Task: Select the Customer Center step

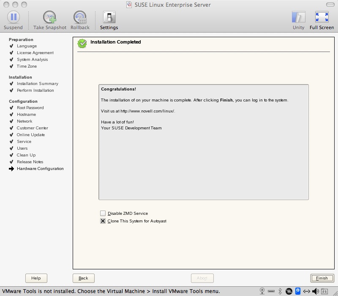Action: coord(33,128)
